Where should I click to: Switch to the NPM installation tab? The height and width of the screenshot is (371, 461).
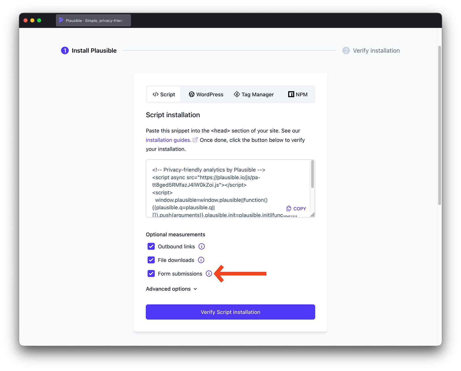point(297,94)
